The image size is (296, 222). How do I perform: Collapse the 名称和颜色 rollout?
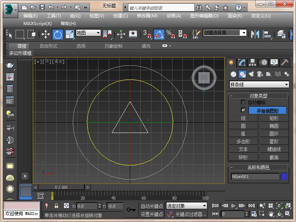(258, 167)
